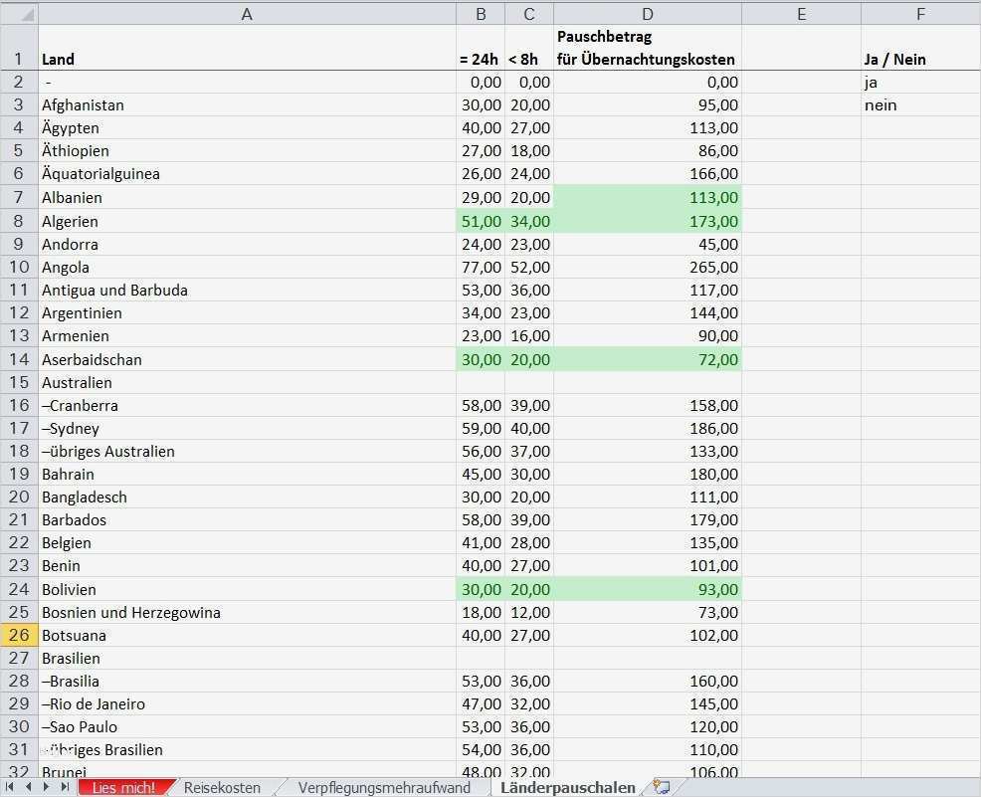
Task: Select 'Antigua und Barbuda' cell
Action: 247,290
